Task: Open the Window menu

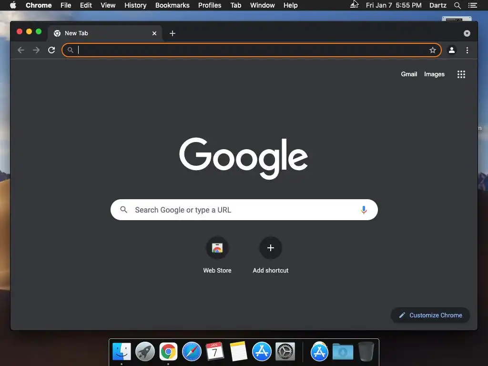Action: pyautogui.click(x=263, y=5)
